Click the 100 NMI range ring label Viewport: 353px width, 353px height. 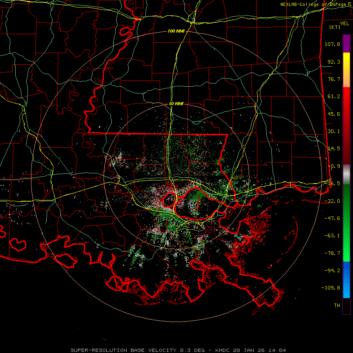click(x=176, y=31)
